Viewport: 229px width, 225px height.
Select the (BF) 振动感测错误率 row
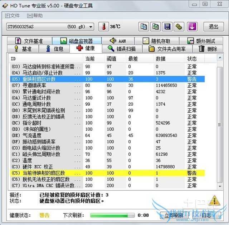pos(107,142)
